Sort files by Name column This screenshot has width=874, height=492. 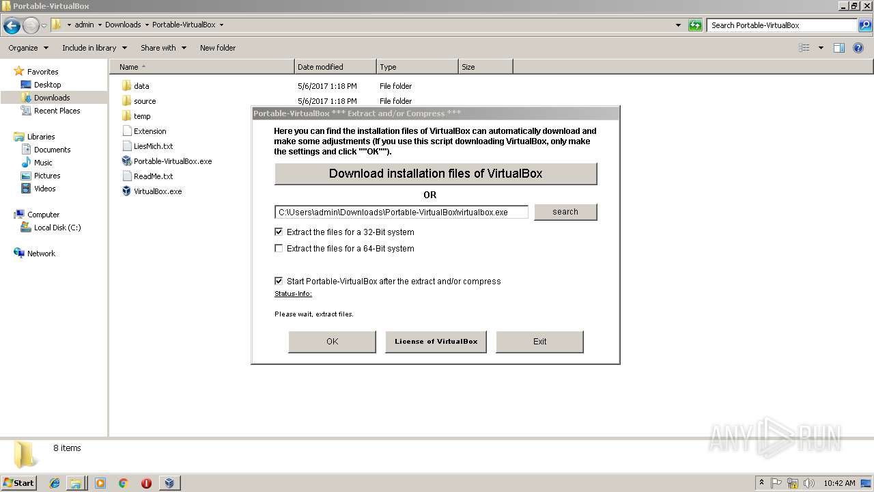(202, 67)
